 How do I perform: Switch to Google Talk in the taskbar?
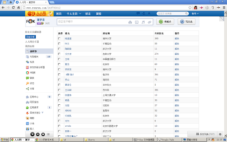(170, 140)
